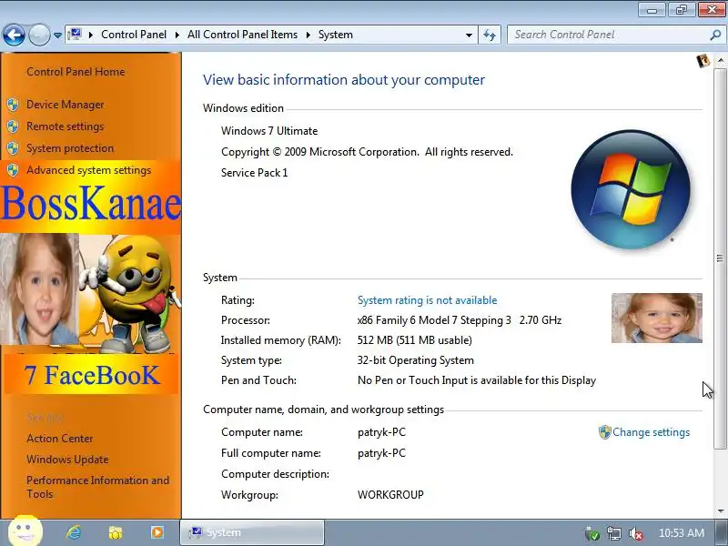Click the muted volume tray icon
The image size is (728, 546).
point(635,533)
